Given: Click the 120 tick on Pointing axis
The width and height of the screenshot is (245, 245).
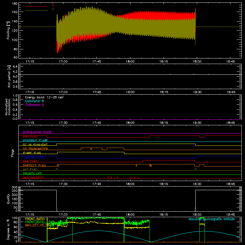Looking at the screenshot, I should (15, 30).
